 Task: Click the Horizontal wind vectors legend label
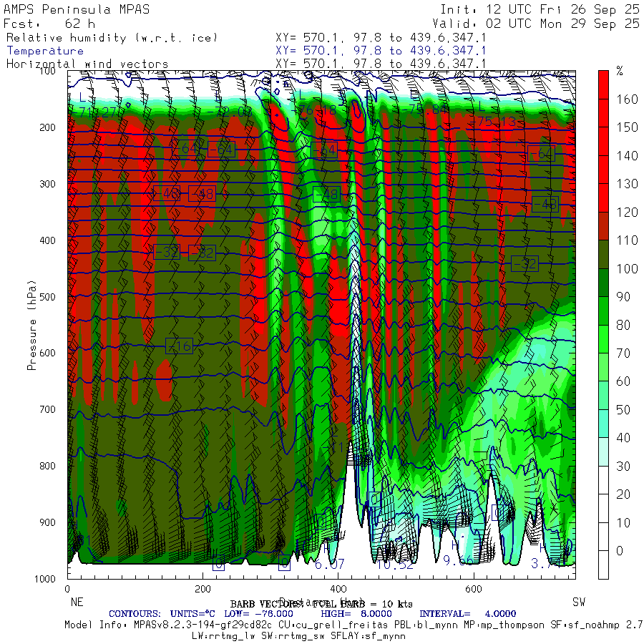pyautogui.click(x=87, y=64)
